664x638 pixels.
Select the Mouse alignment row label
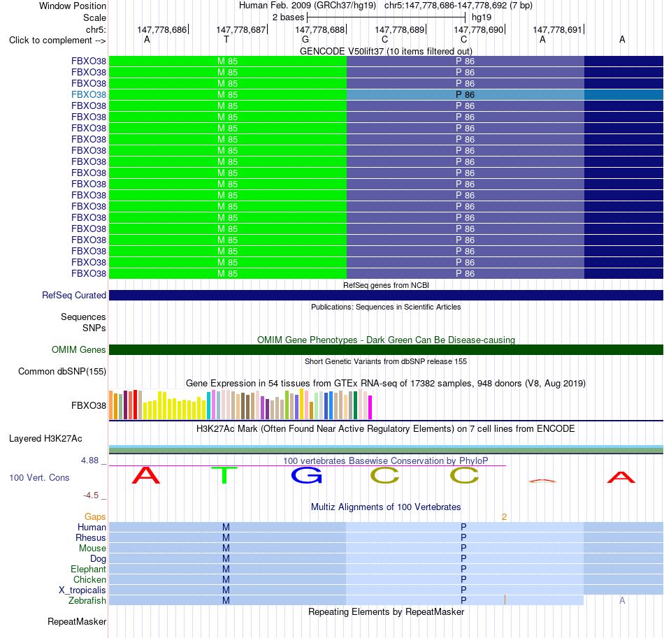tap(92, 549)
